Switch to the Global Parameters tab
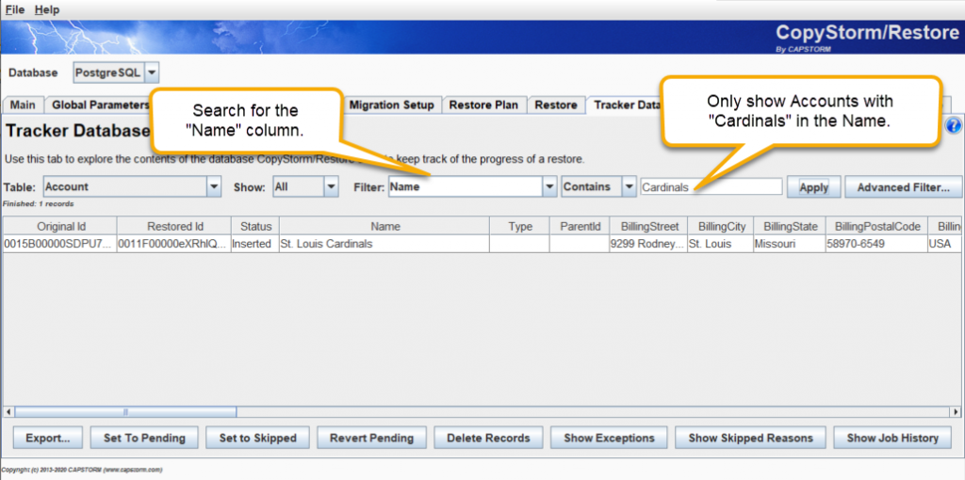 [98, 105]
